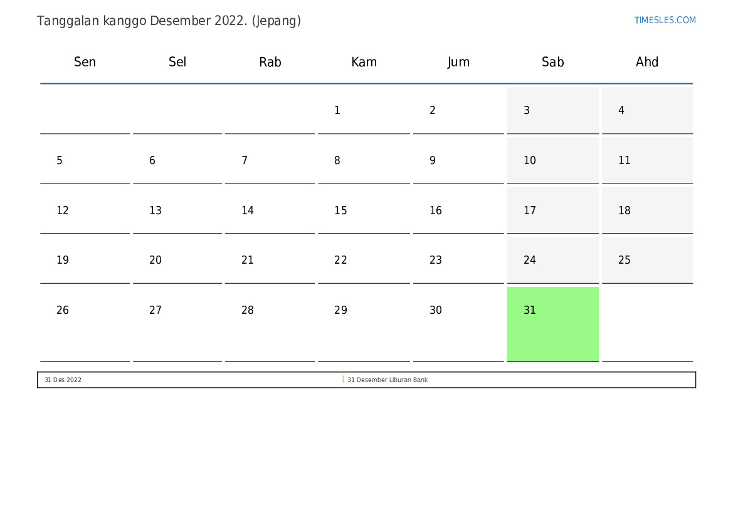Select date 28 under Rab

pos(248,310)
